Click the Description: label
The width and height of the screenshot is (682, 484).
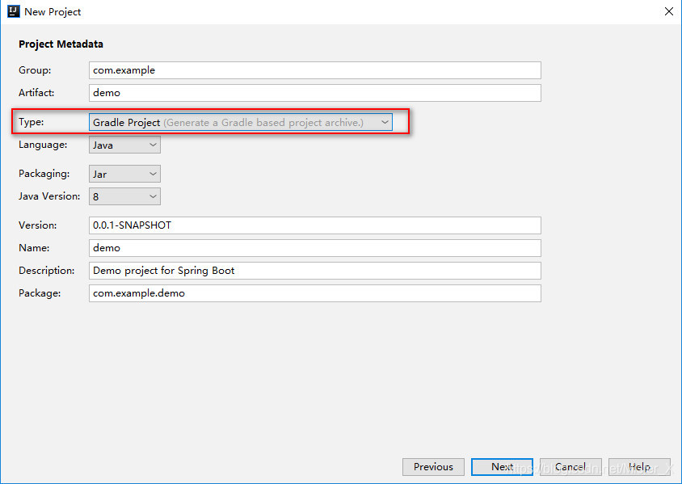[47, 271]
